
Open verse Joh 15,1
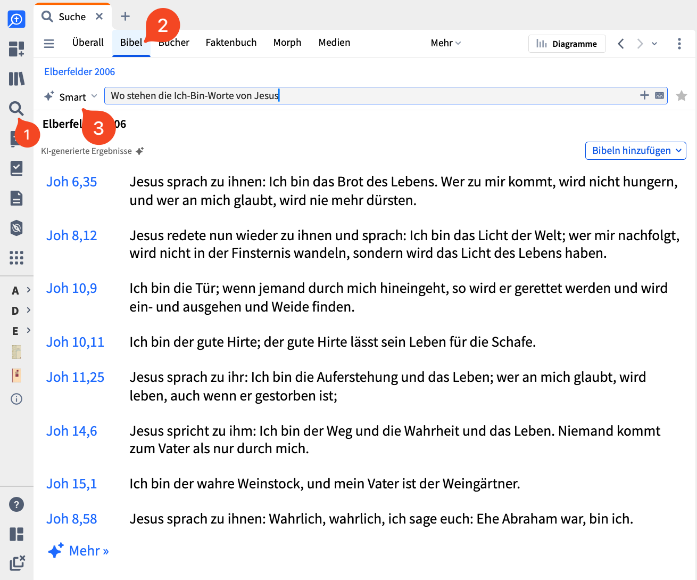click(x=71, y=484)
